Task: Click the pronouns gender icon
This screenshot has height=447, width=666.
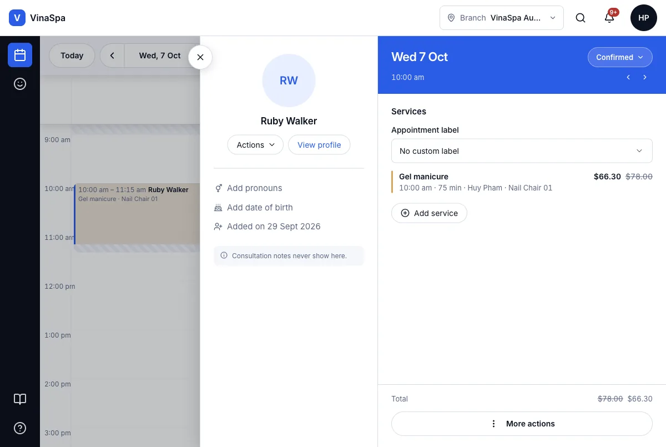Action: 218,188
